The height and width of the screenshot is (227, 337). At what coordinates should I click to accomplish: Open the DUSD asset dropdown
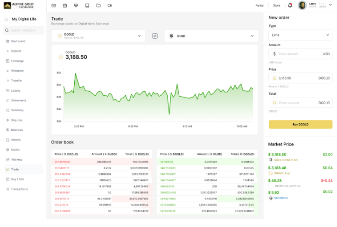pos(211,35)
